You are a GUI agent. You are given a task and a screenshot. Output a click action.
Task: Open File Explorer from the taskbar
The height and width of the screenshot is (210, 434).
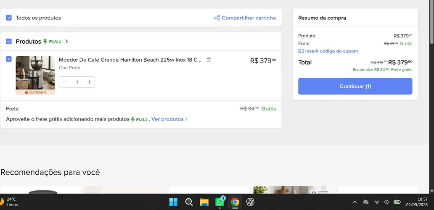[204, 202]
